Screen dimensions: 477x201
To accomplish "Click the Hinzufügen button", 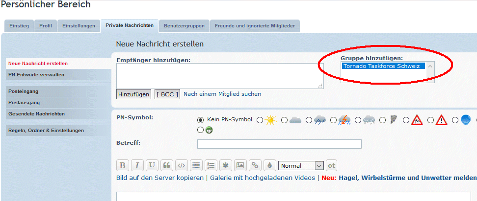I will click(134, 94).
